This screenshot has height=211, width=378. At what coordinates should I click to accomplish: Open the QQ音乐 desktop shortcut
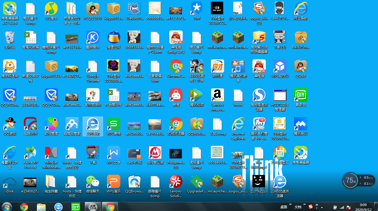pyautogui.click(x=51, y=11)
